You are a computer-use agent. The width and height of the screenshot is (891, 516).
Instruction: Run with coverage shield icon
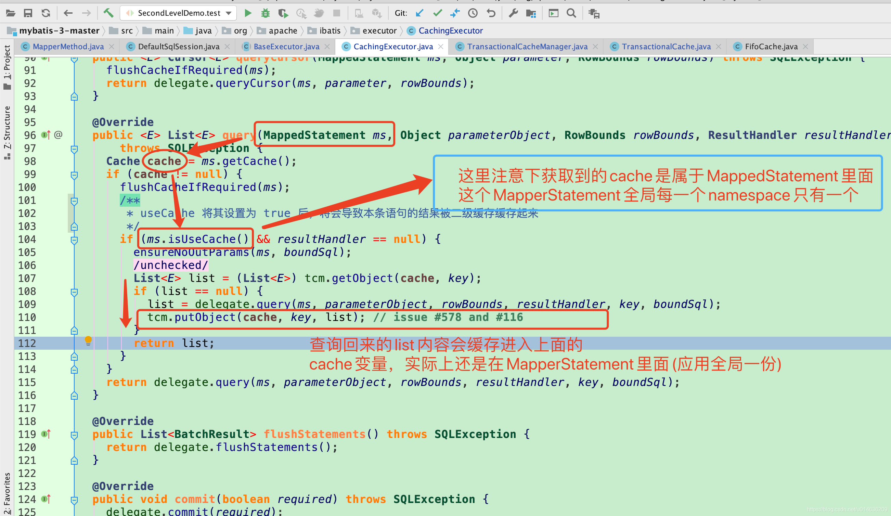tap(283, 13)
